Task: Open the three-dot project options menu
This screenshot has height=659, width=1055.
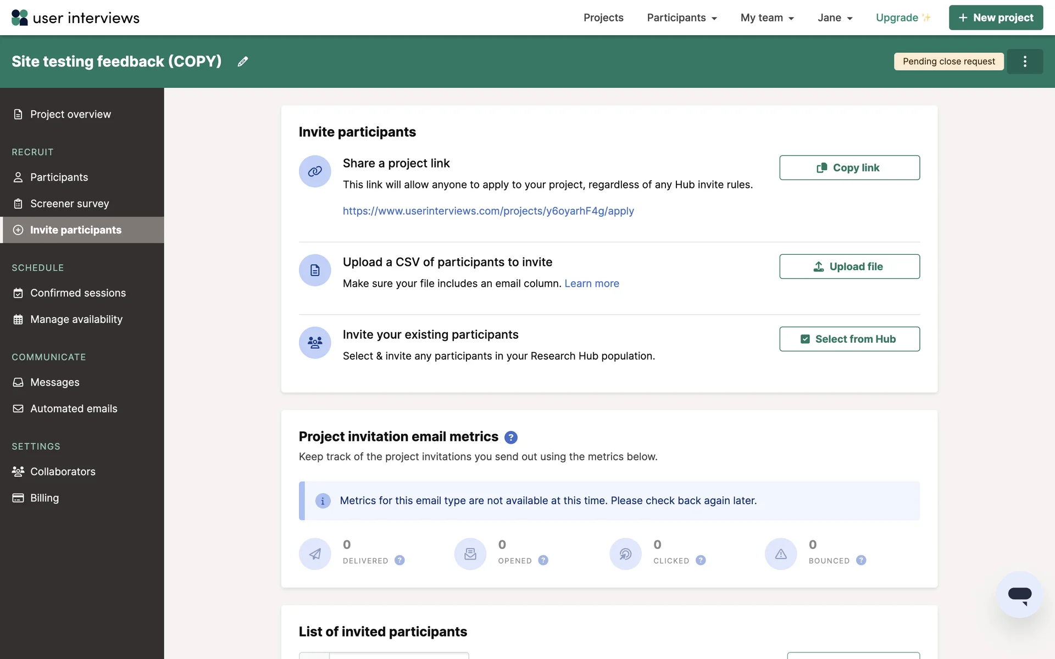Action: coord(1025,62)
